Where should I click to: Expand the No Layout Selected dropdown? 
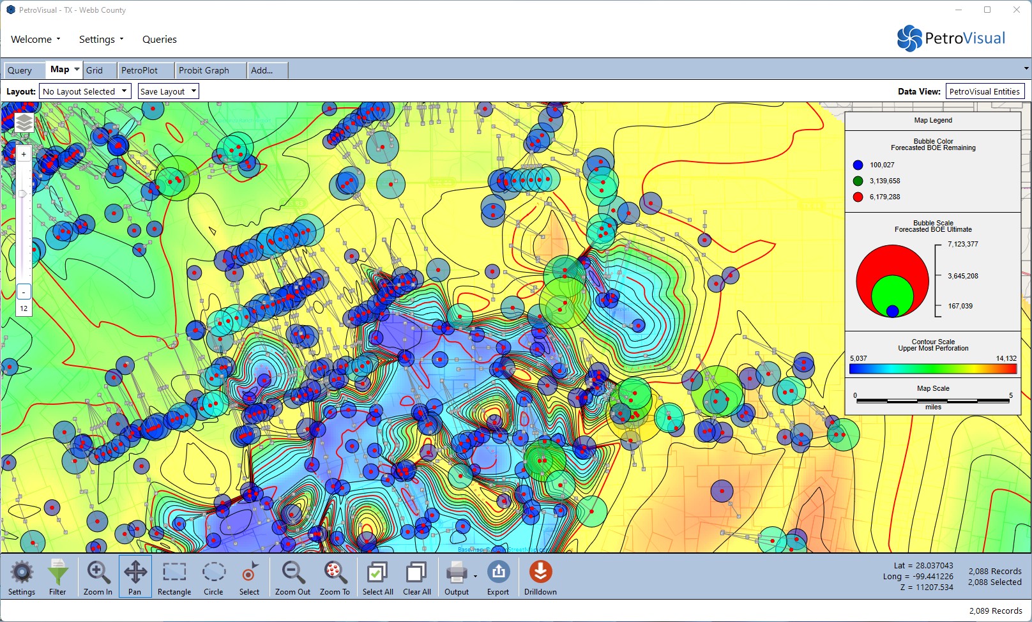(x=85, y=91)
